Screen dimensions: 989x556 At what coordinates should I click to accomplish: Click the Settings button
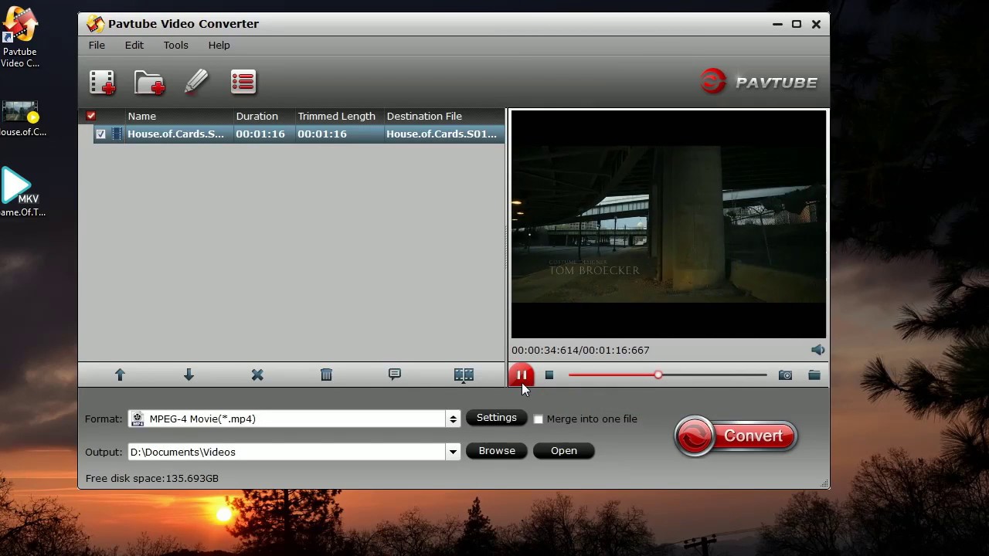[497, 418]
